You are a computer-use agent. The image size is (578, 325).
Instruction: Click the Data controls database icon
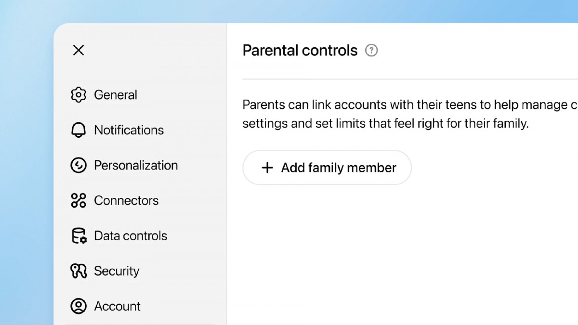pyautogui.click(x=79, y=236)
